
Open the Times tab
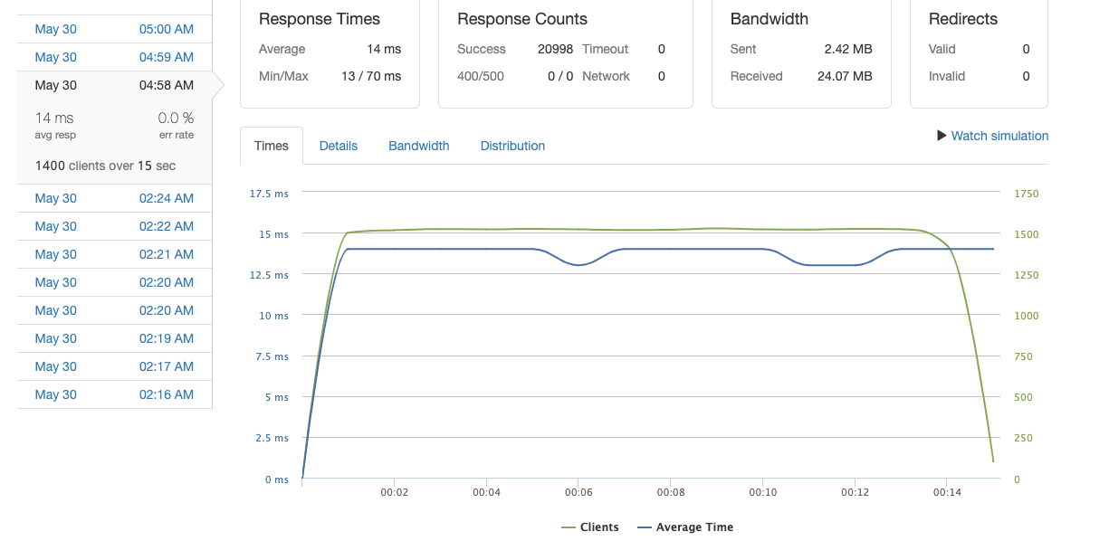coord(272,146)
